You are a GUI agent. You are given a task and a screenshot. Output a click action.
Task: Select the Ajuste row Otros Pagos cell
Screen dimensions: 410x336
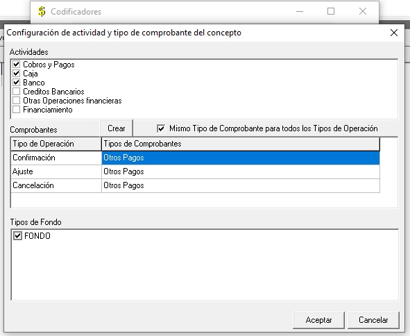tap(241, 171)
